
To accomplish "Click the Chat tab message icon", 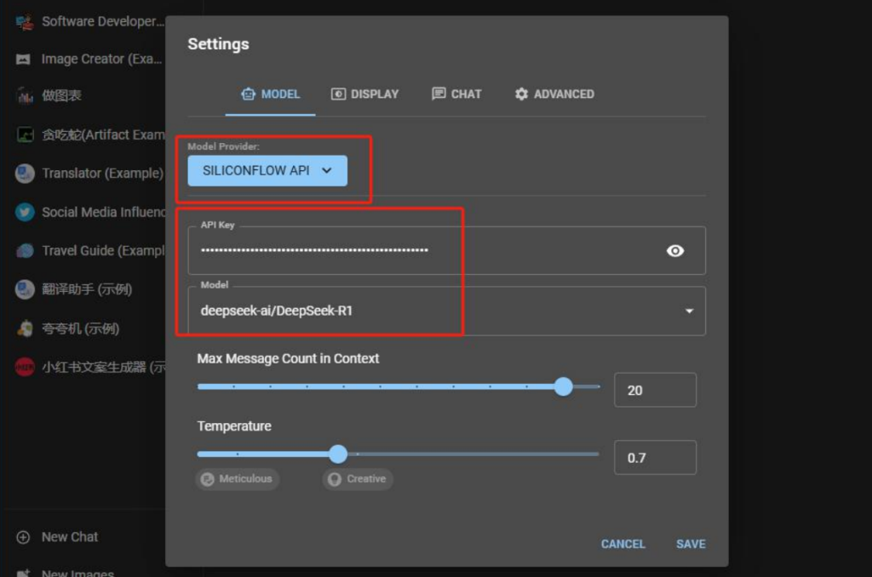I will 439,94.
